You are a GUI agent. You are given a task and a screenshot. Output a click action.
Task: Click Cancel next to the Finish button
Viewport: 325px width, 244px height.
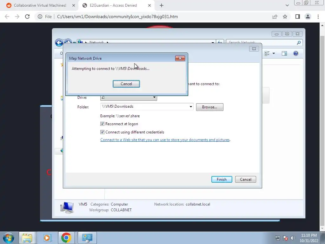click(x=245, y=179)
